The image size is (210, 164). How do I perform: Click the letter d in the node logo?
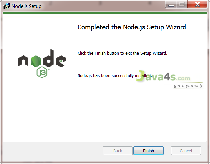(x=49, y=58)
